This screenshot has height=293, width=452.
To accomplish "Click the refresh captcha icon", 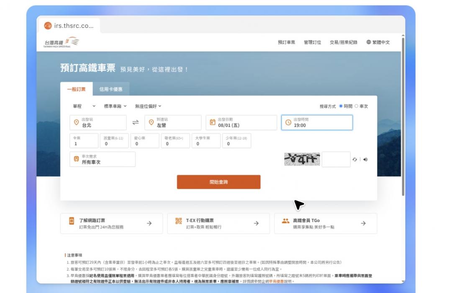I will tap(354, 159).
